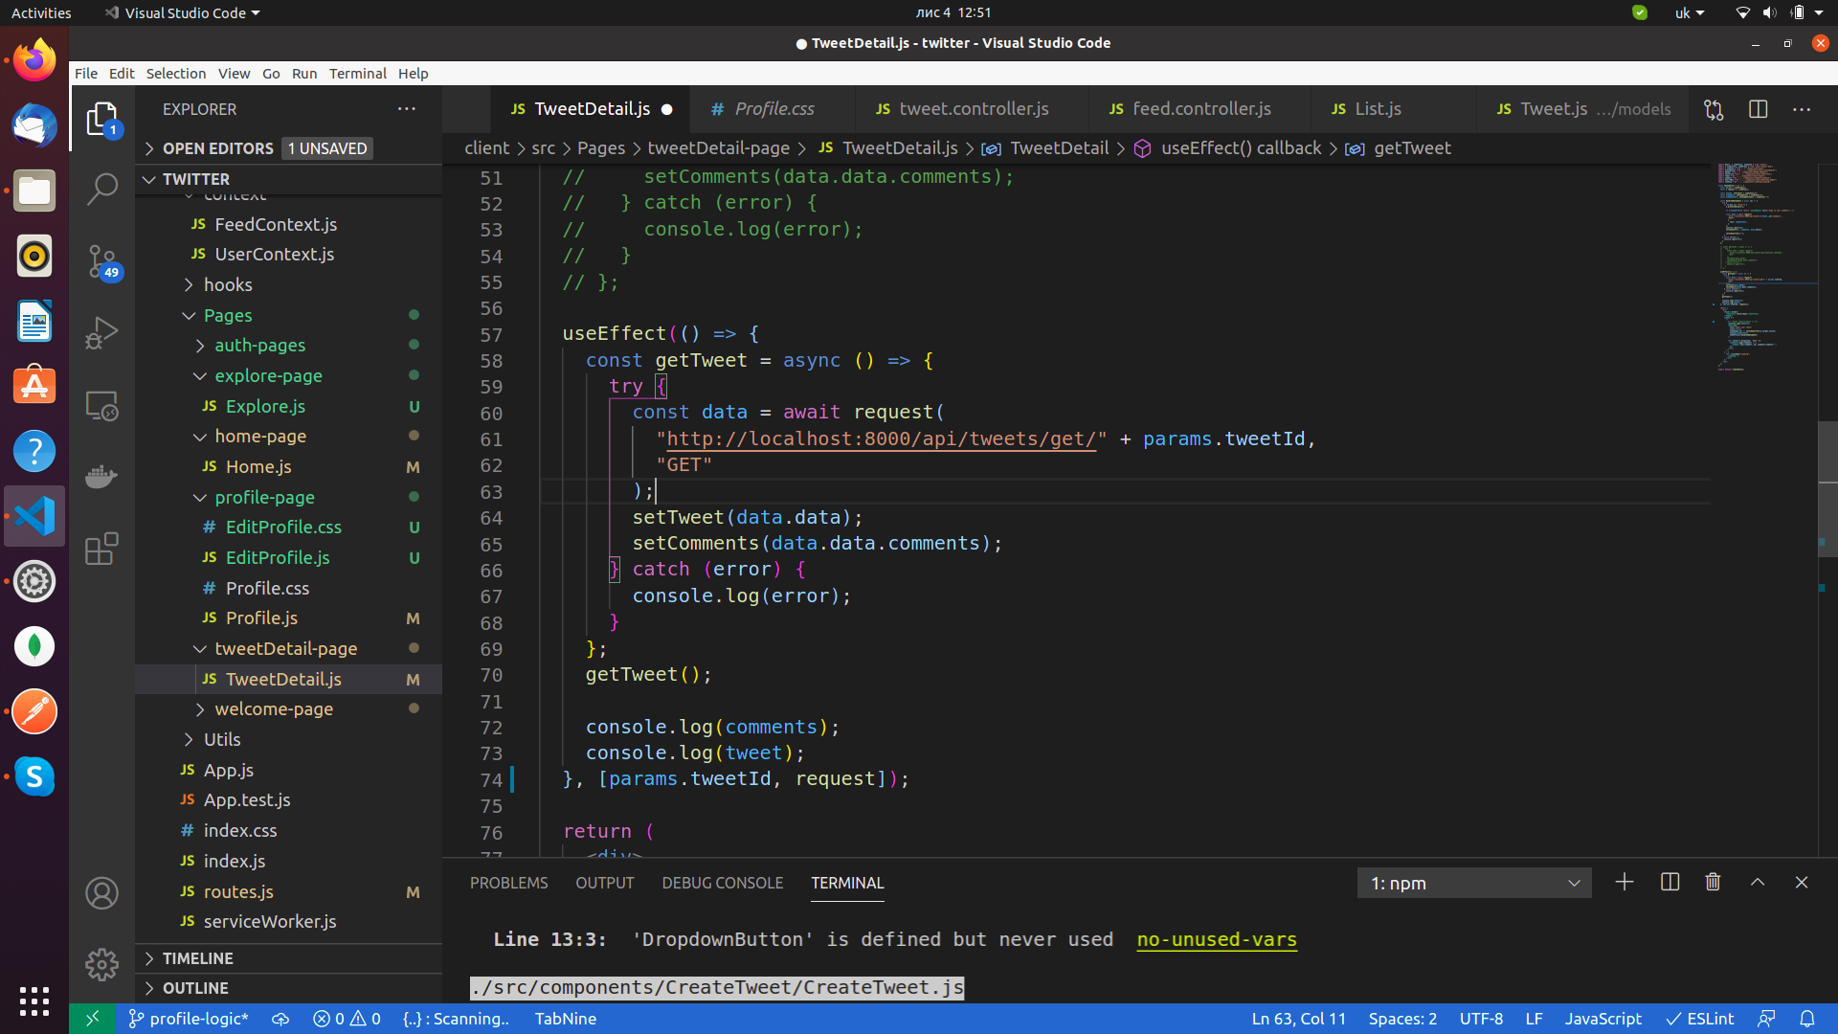Open the Docker view in activity bar

101,477
